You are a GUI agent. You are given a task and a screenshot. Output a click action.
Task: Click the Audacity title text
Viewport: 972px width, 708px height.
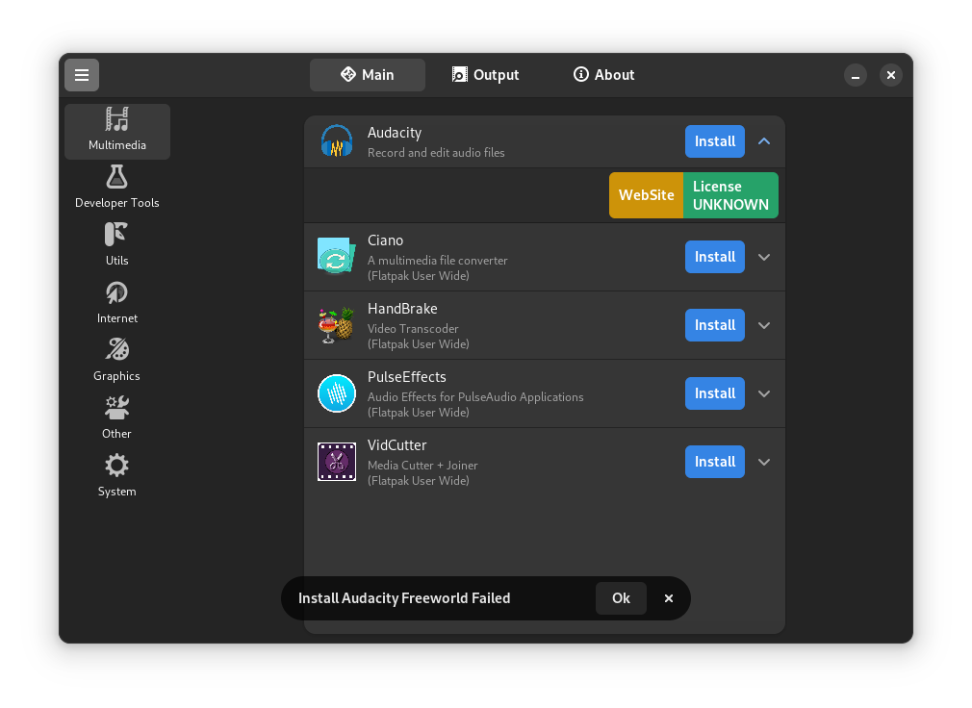point(395,133)
